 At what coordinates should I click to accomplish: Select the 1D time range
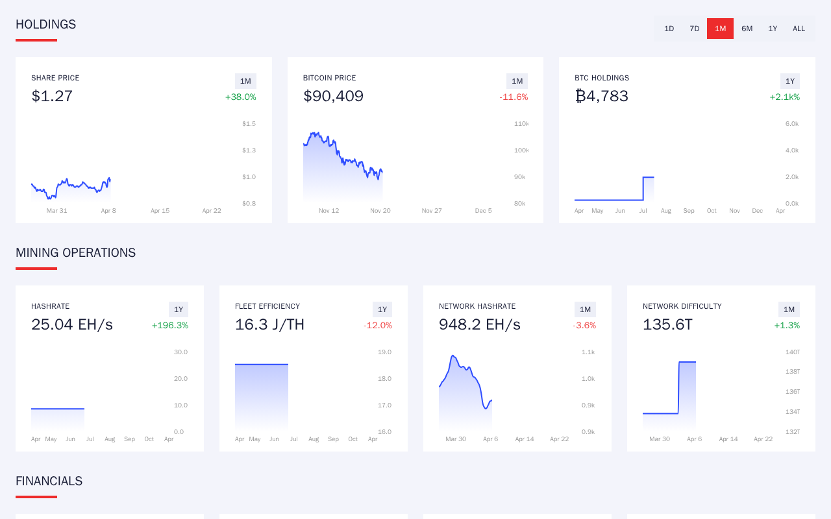pos(669,29)
